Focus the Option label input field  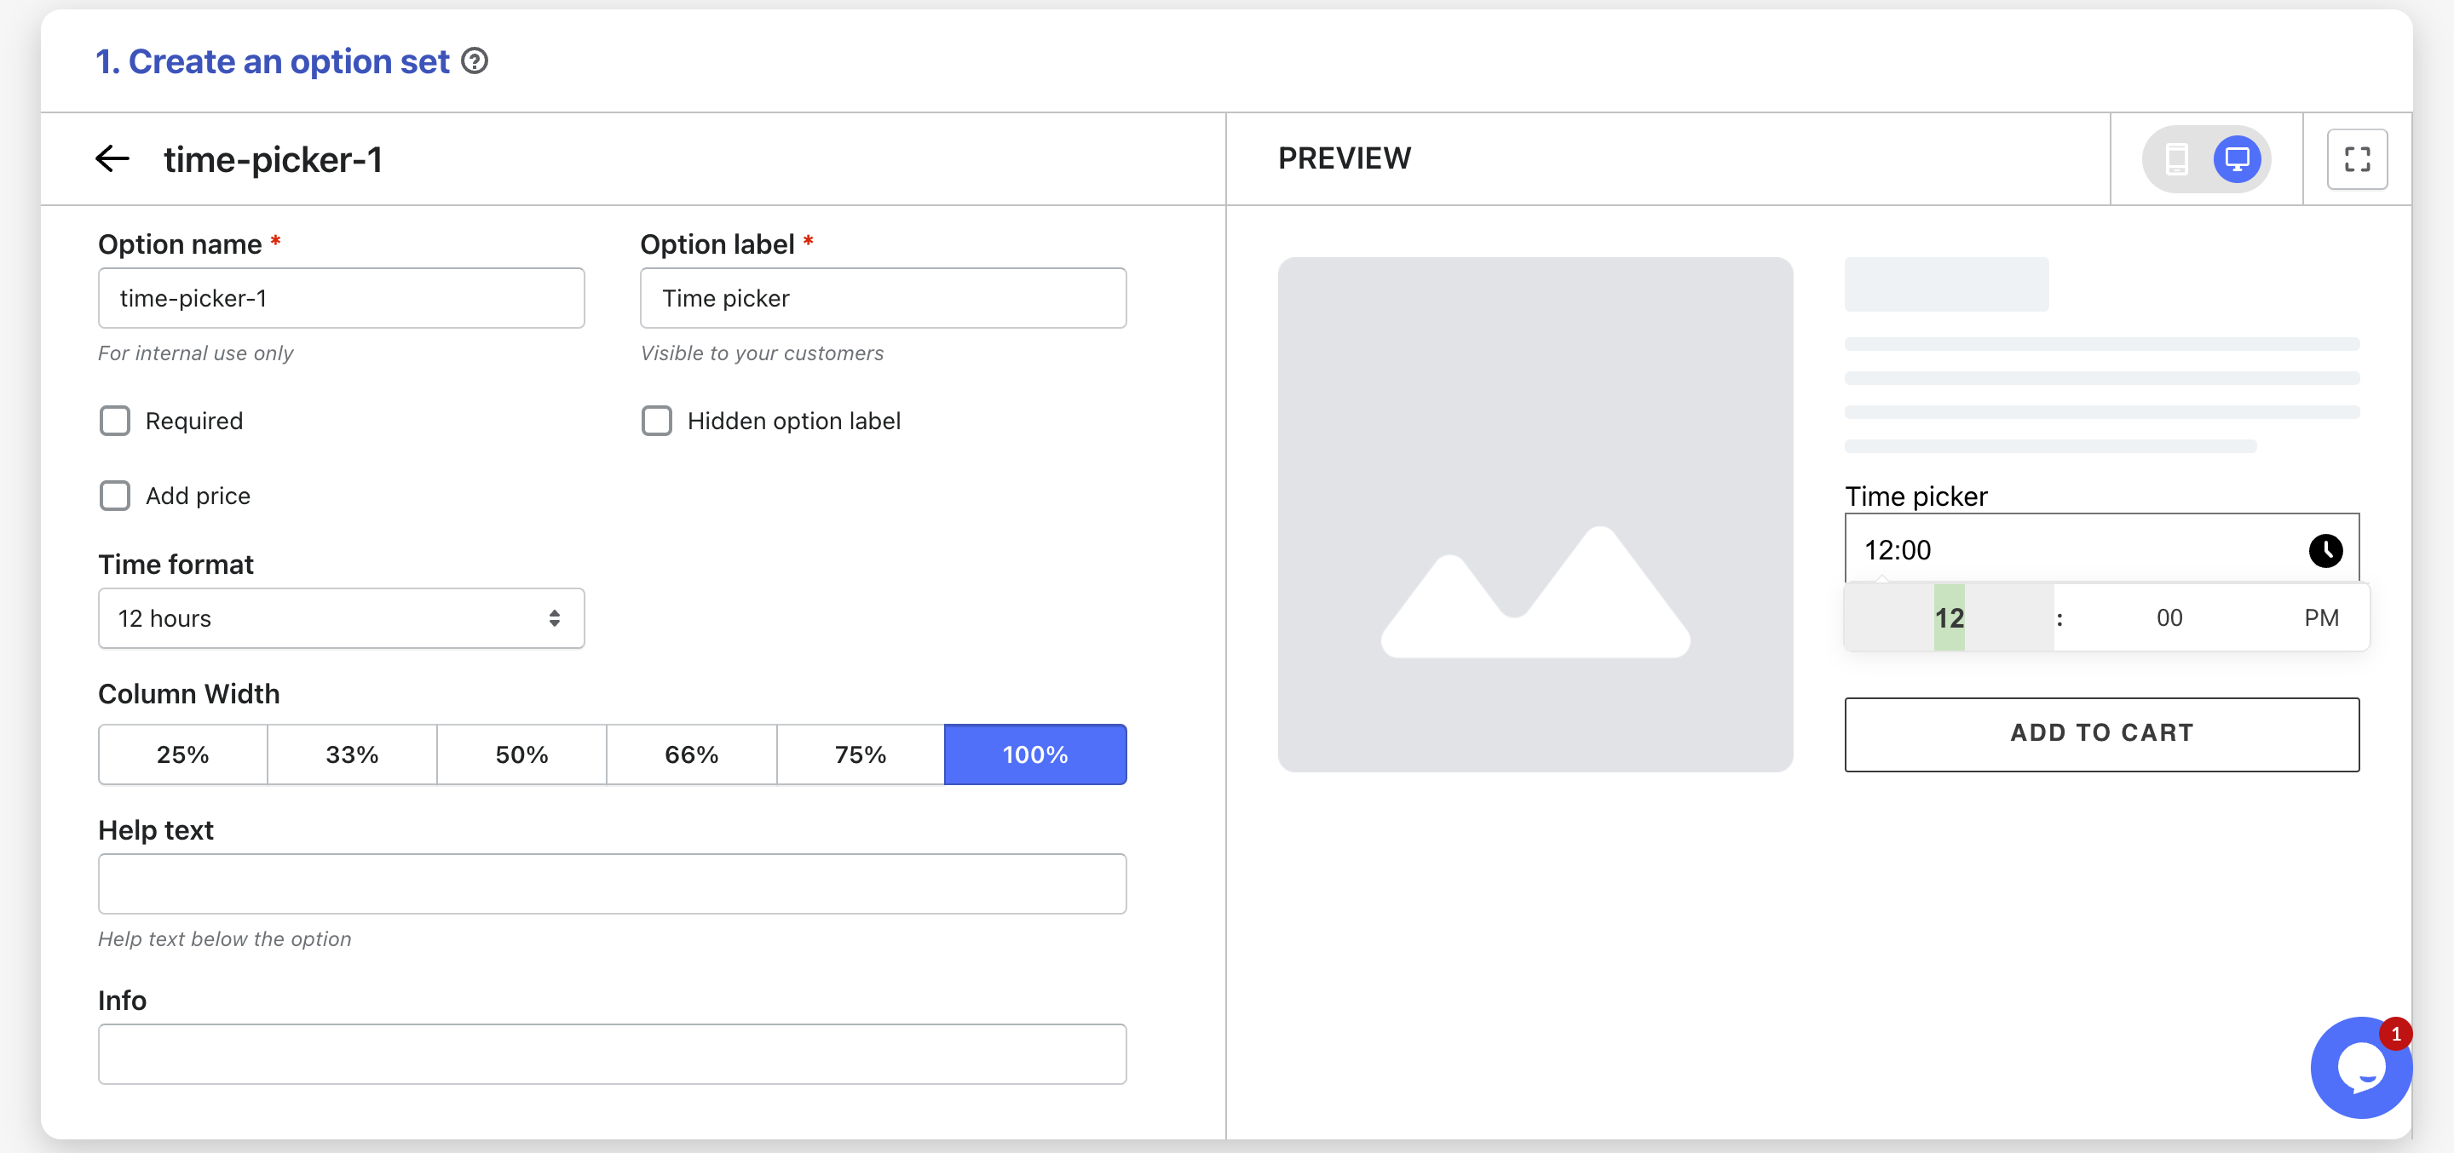tap(883, 298)
